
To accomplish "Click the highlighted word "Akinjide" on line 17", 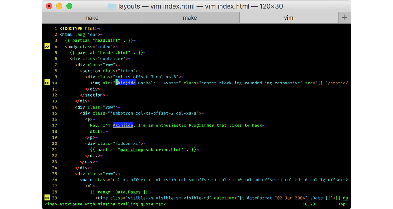I will click(x=123, y=125).
